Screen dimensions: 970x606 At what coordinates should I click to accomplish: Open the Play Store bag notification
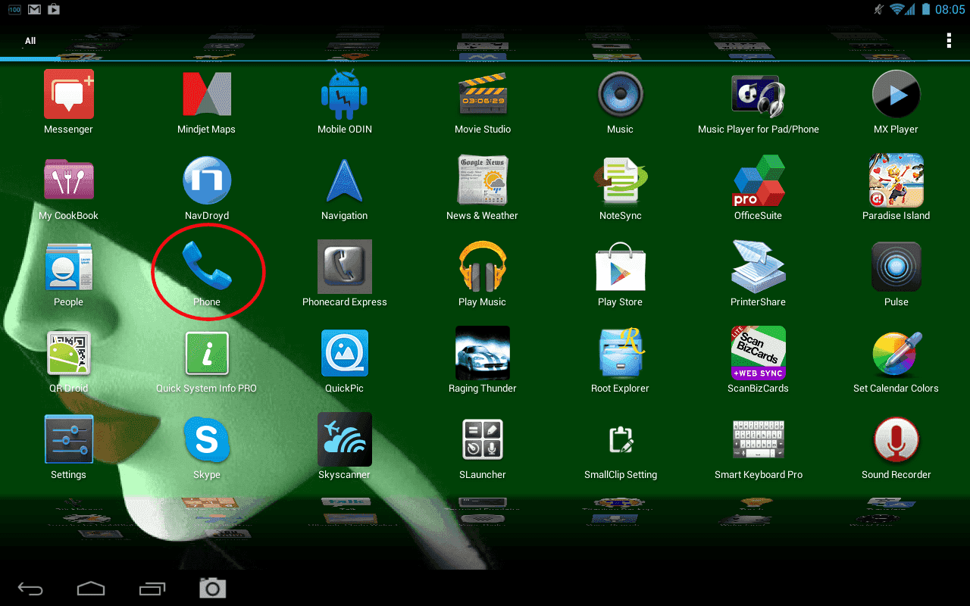[x=54, y=10]
